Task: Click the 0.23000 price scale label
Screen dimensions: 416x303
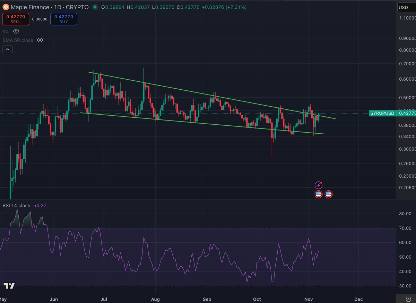Action: pos(408,176)
